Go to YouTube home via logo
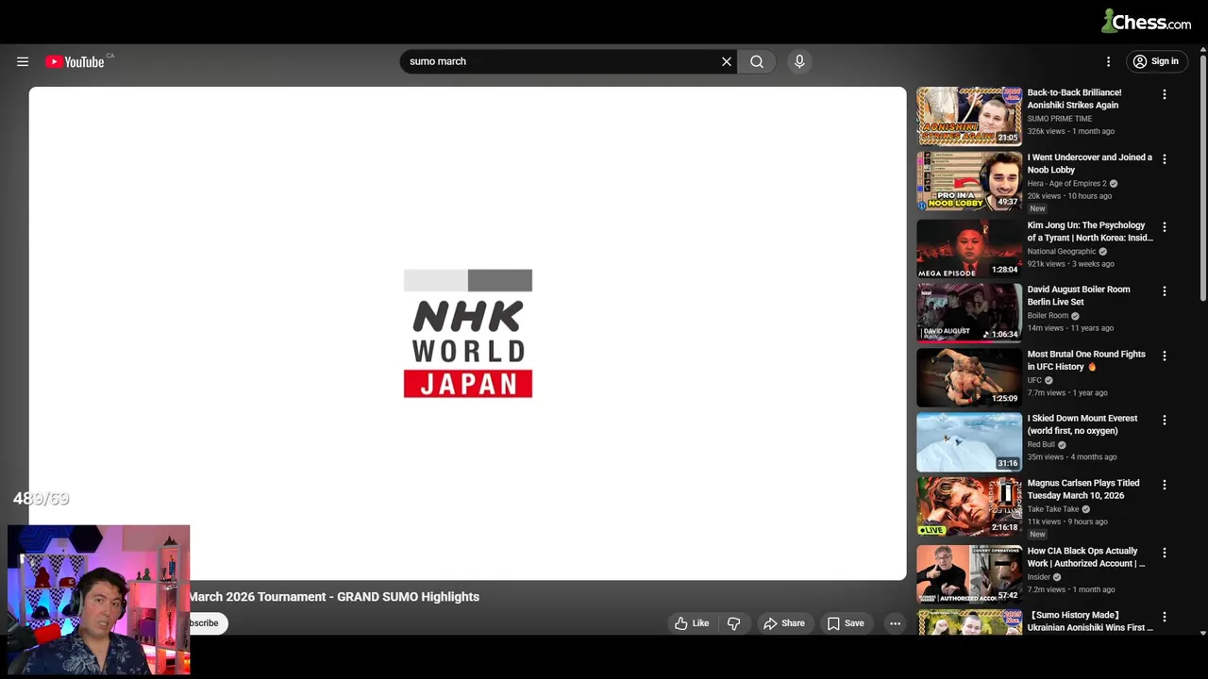The image size is (1208, 679). coord(75,61)
